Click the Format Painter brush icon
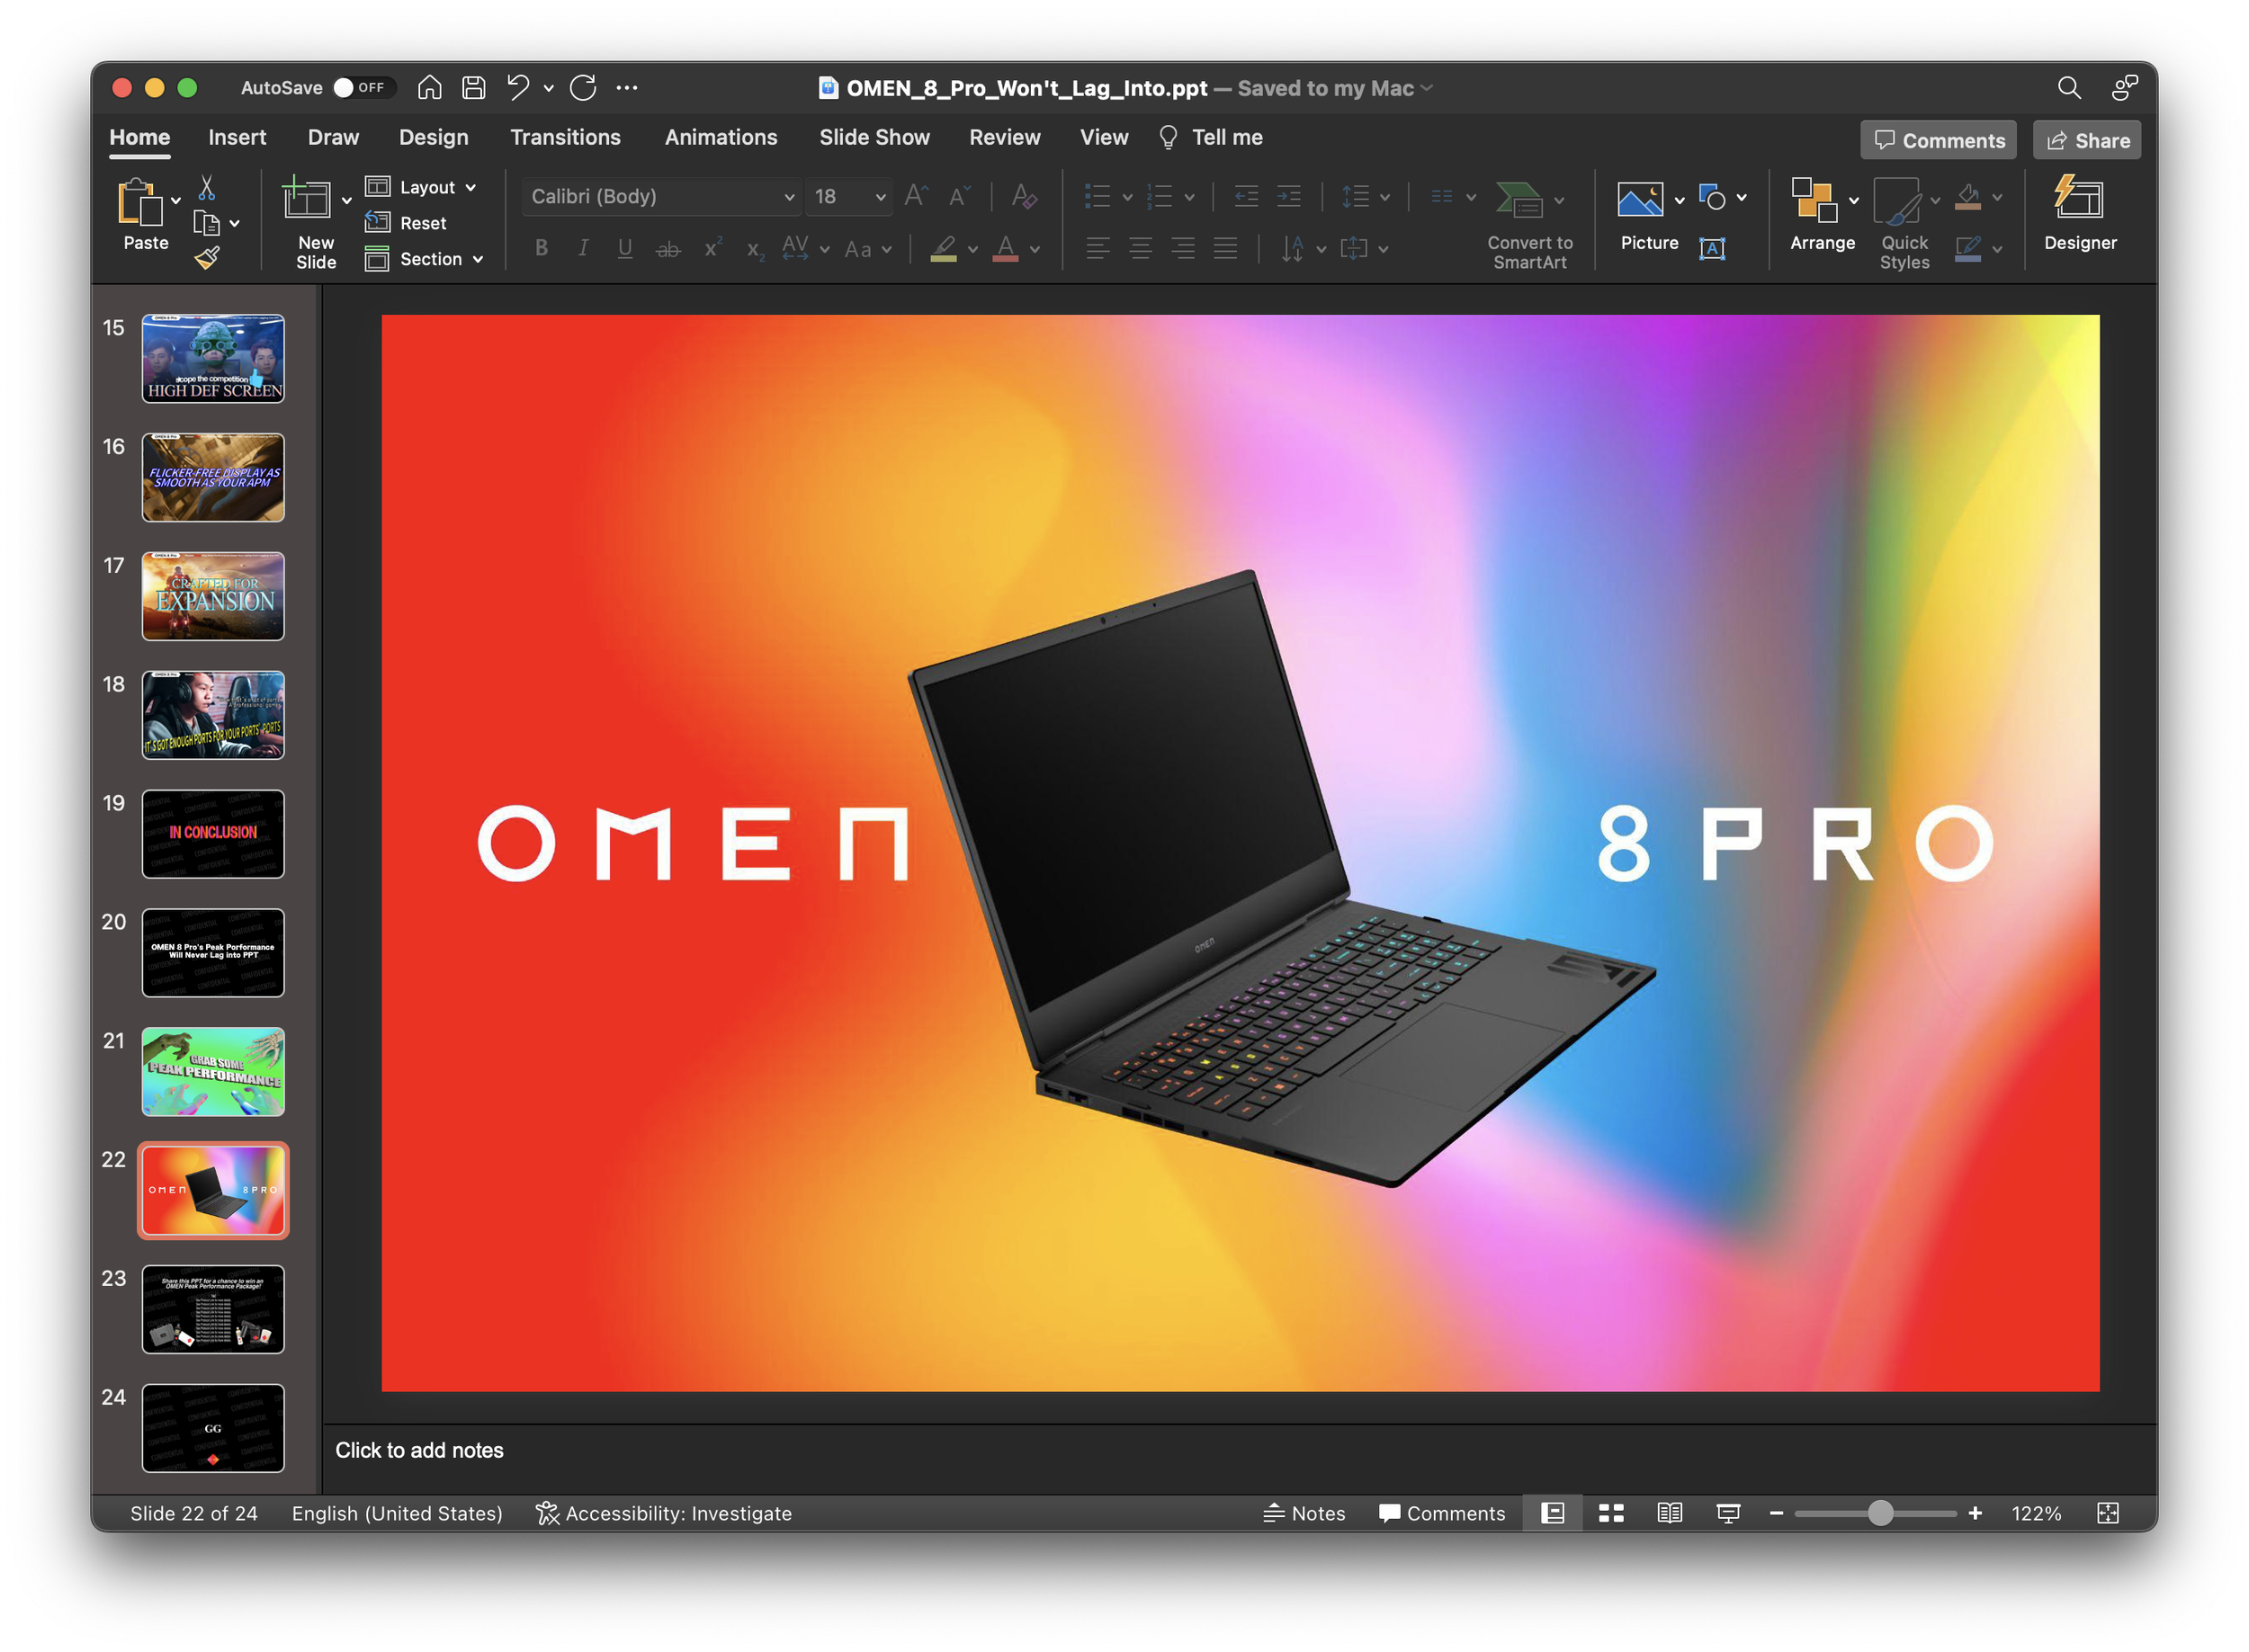Screen dimensions: 2249x1652 pos(207,258)
